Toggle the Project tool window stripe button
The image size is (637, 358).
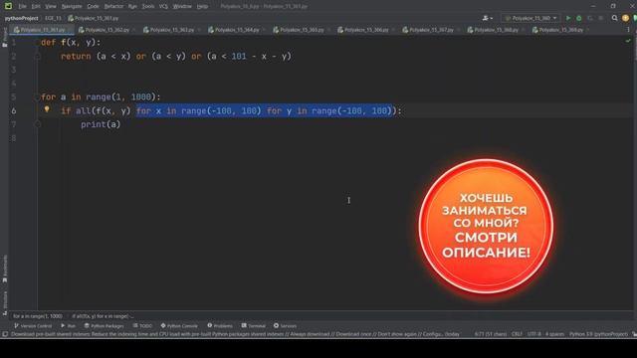pyautogui.click(x=4, y=38)
